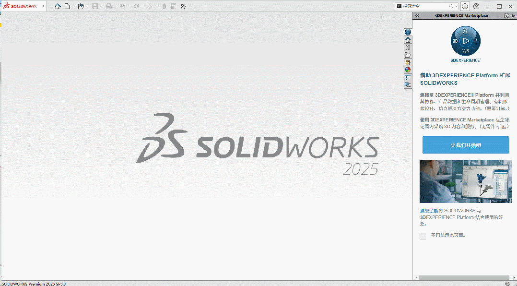Click the Open file icon
The width and height of the screenshot is (517, 286).
81,6
